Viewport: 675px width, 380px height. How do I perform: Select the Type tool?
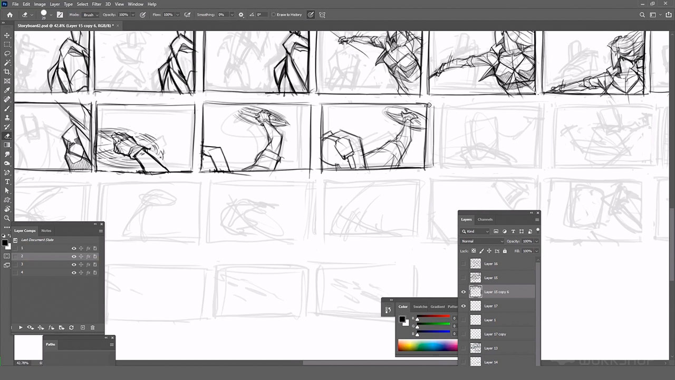click(x=7, y=182)
